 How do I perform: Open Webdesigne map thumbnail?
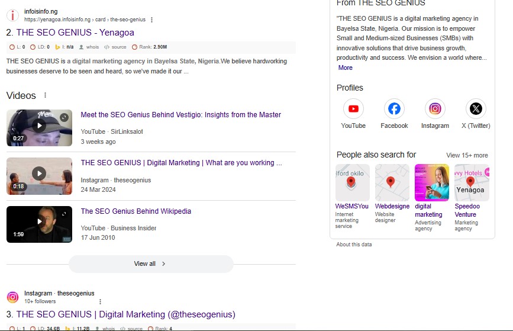392,182
